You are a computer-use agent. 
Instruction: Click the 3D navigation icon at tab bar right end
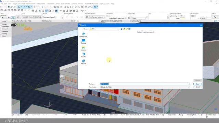pyautogui.click(x=216, y=21)
